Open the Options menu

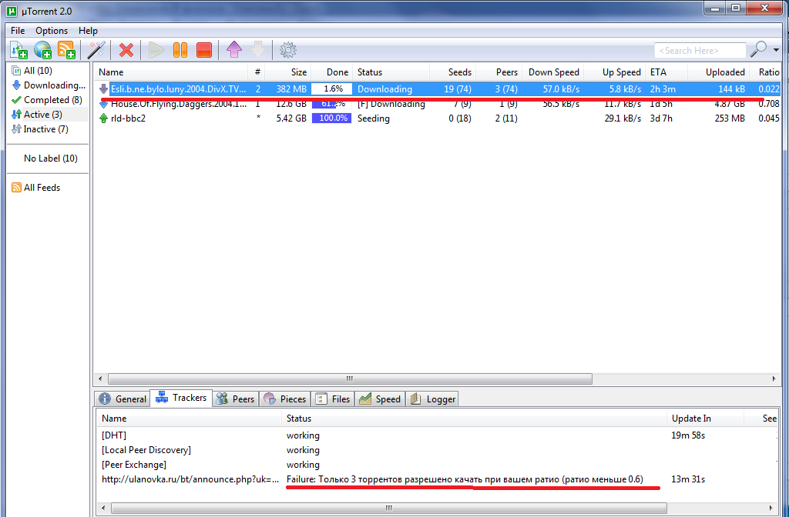(x=51, y=30)
